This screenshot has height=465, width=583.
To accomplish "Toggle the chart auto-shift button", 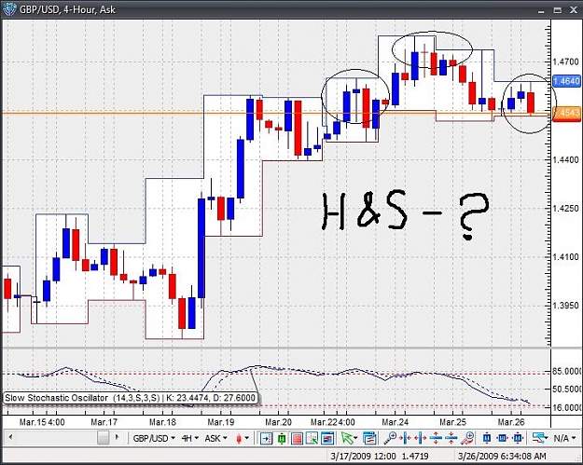I will click(x=266, y=438).
